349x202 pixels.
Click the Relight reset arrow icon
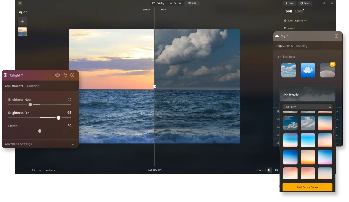tap(65, 75)
